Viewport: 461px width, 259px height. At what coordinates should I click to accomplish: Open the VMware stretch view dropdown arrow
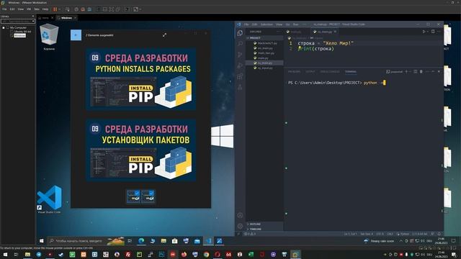tap(140, 9)
